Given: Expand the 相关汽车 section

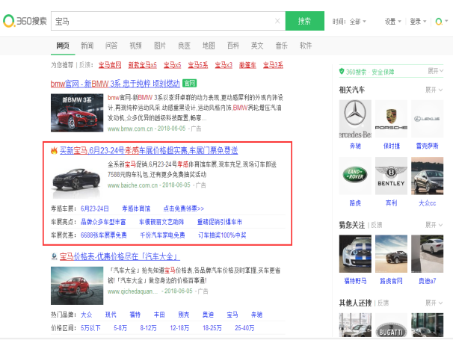Looking at the screenshot, I should (x=434, y=90).
